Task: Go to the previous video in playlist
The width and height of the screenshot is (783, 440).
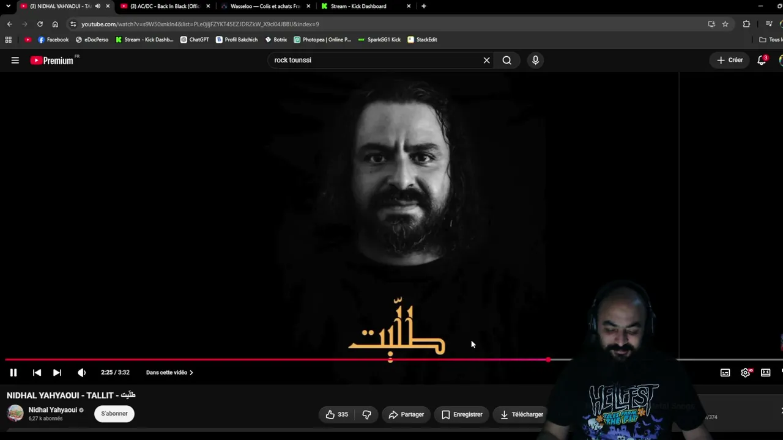Action: click(37, 372)
